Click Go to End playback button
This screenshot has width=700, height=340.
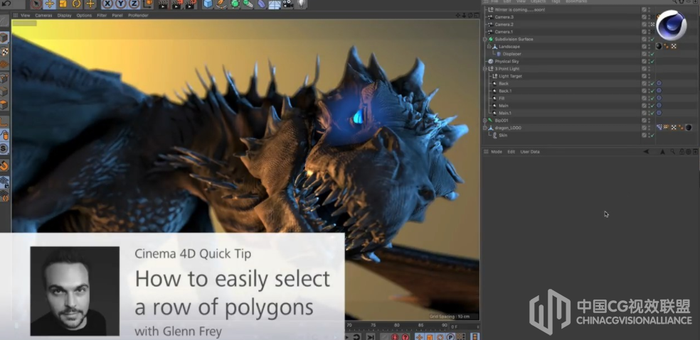[371, 337]
